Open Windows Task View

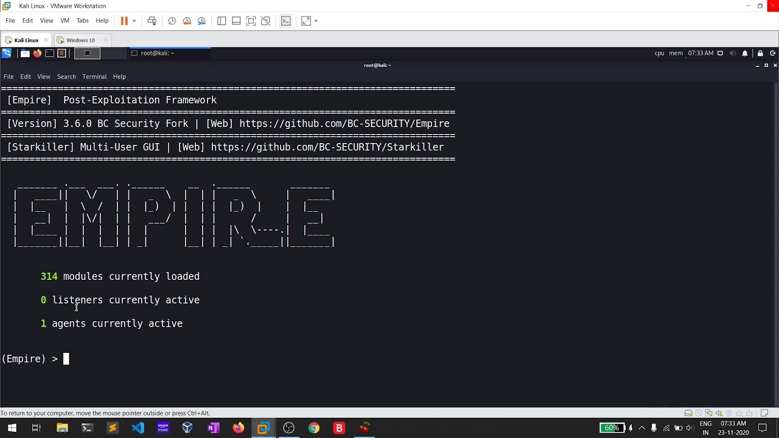[x=37, y=428]
